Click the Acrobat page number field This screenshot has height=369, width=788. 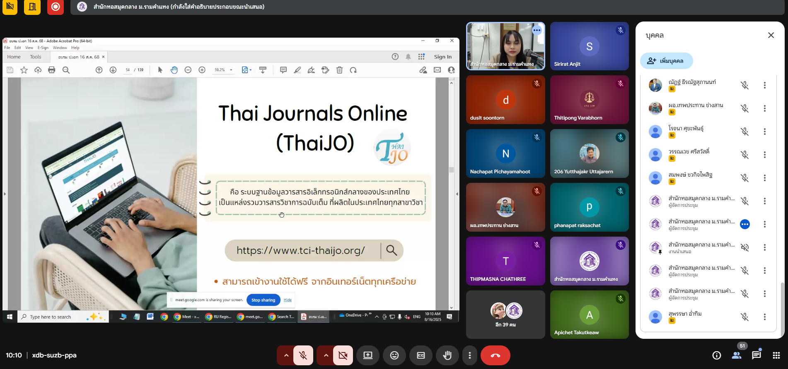point(128,70)
